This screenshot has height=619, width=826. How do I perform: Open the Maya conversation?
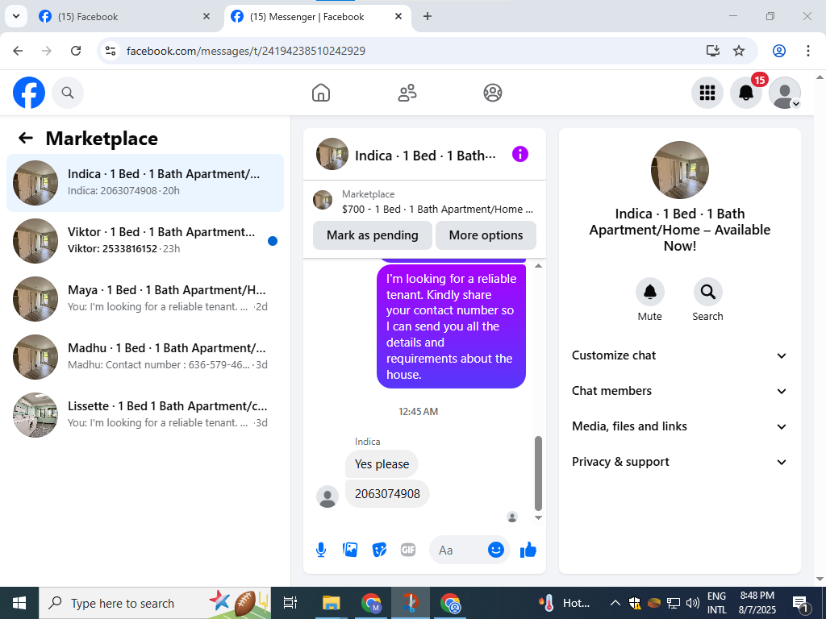145,298
